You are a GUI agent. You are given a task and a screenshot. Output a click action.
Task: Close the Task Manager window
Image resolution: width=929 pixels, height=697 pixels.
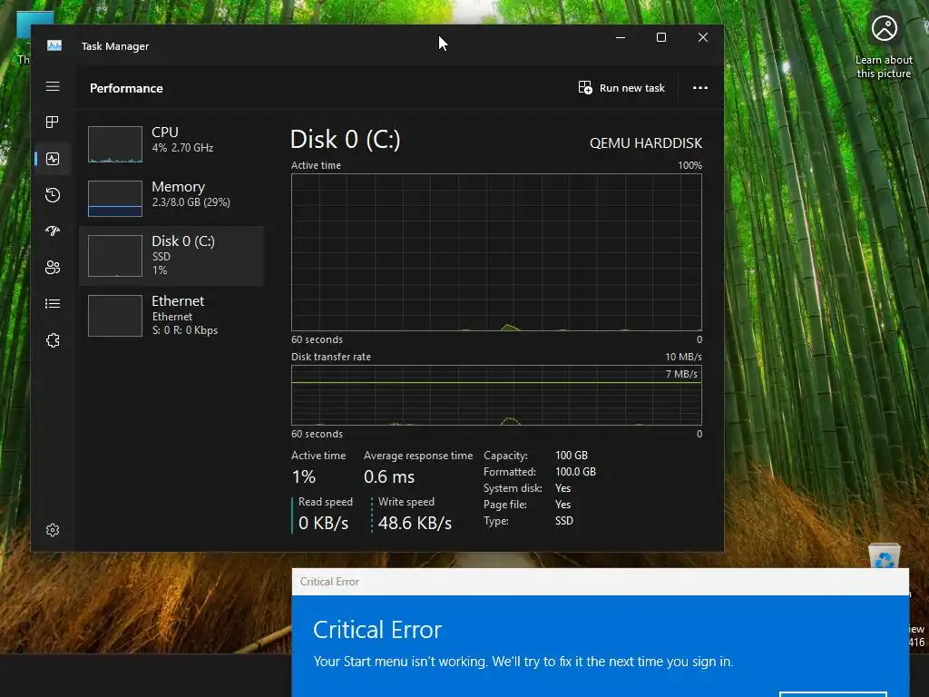tap(703, 37)
